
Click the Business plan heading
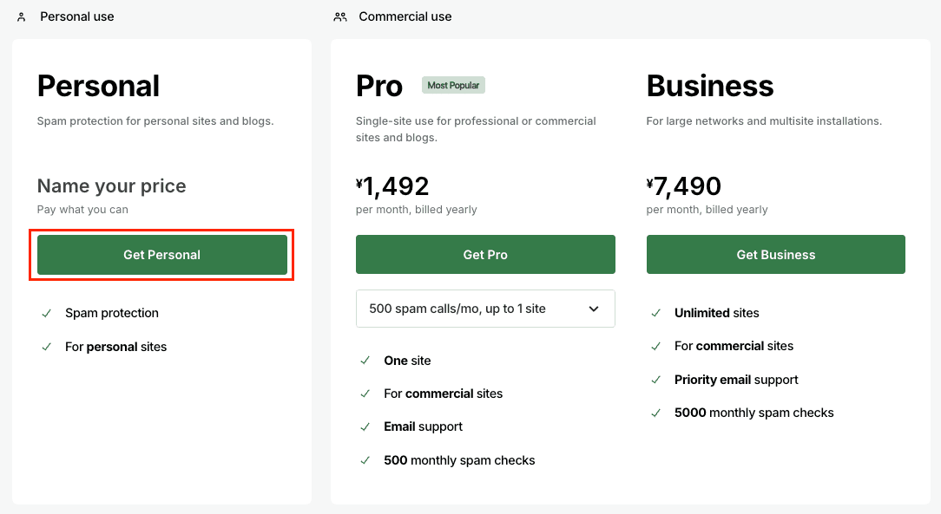point(709,86)
